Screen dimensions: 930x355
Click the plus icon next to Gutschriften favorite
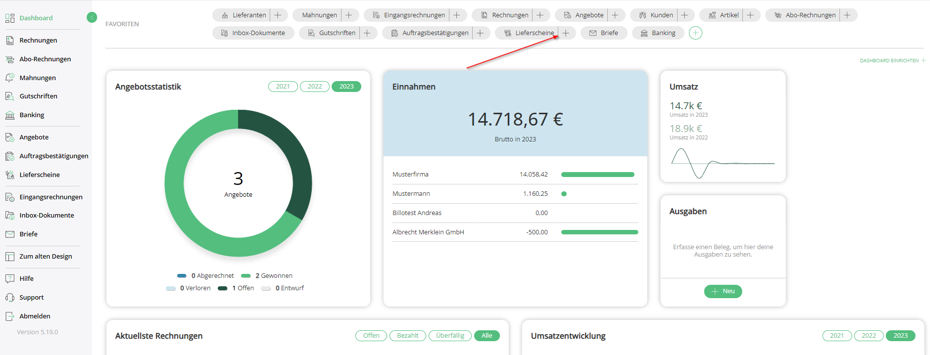point(367,33)
